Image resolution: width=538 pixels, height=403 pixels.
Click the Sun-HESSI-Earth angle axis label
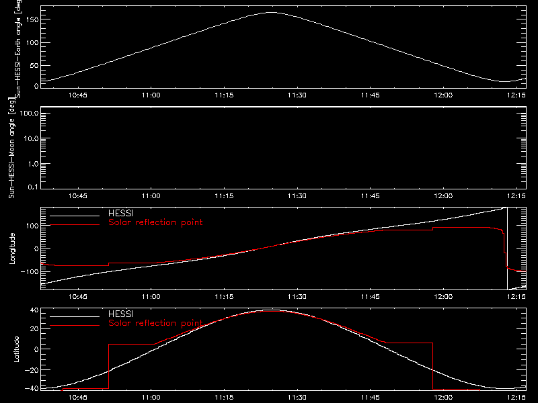coord(18,48)
